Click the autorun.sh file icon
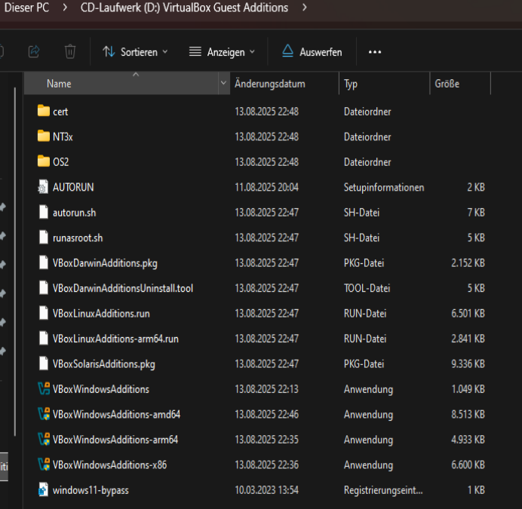Screen dimensions: 522x509 coord(43,213)
